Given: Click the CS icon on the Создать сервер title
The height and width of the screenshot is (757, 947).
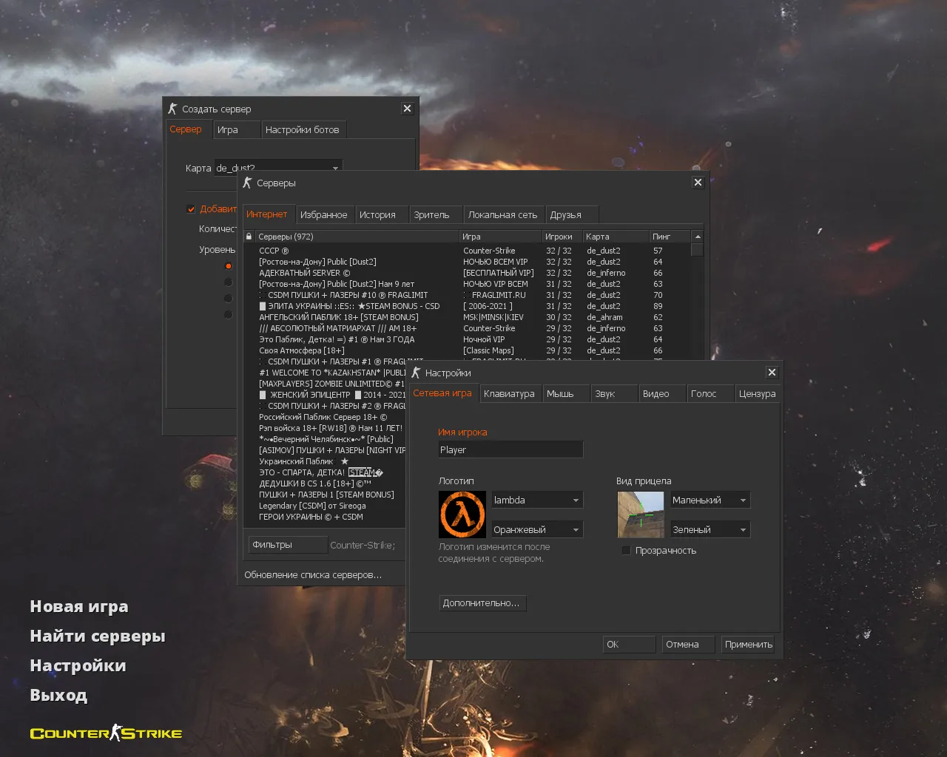Looking at the screenshot, I should pos(172,108).
